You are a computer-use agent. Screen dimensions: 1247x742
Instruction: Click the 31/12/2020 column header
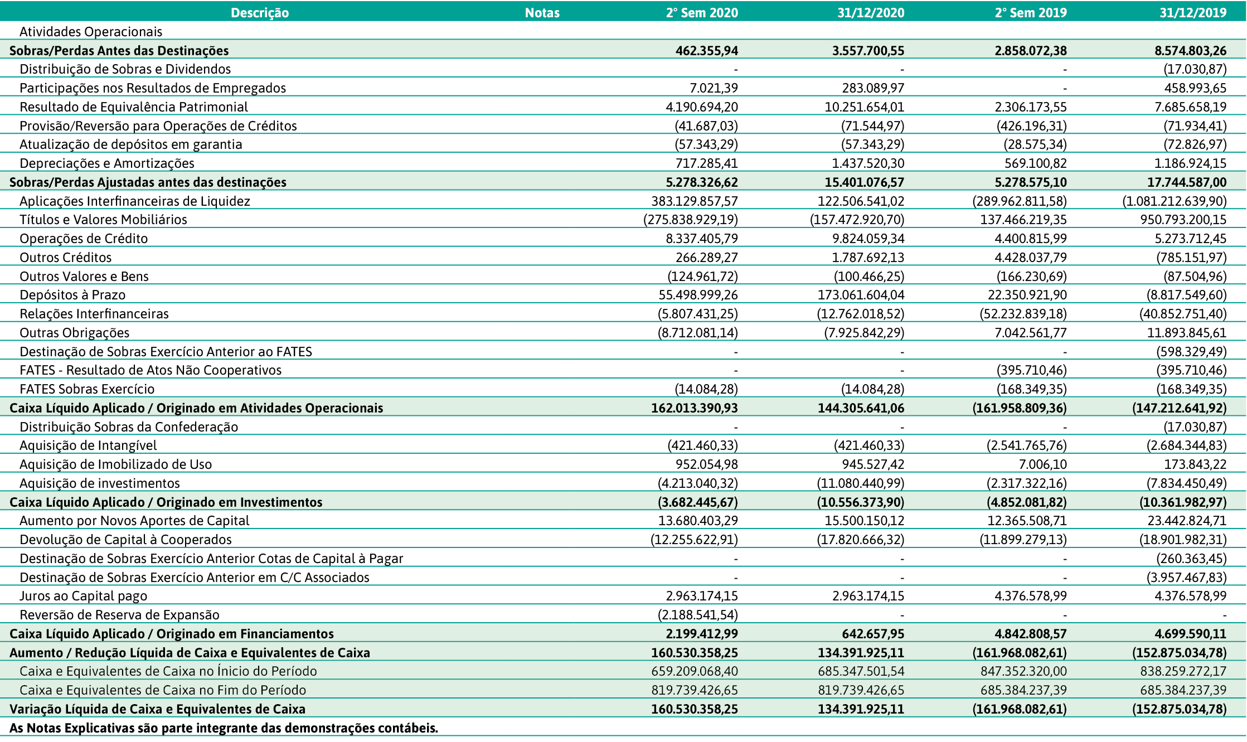click(x=870, y=12)
